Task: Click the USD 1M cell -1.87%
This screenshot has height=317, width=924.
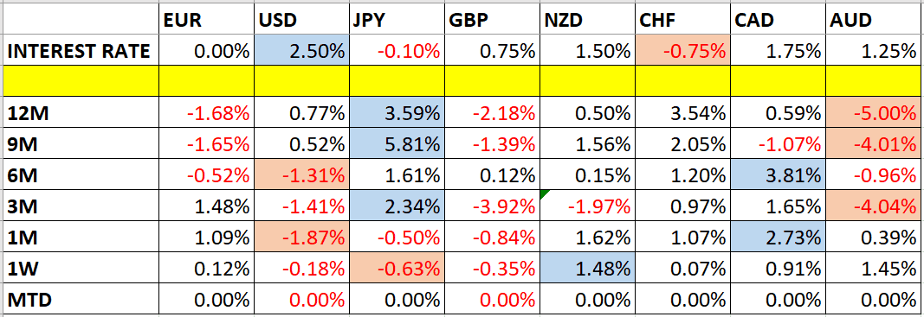Action: click(301, 238)
